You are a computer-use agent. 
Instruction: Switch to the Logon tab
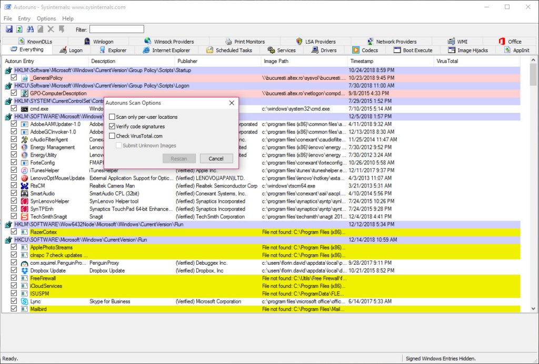pos(72,50)
